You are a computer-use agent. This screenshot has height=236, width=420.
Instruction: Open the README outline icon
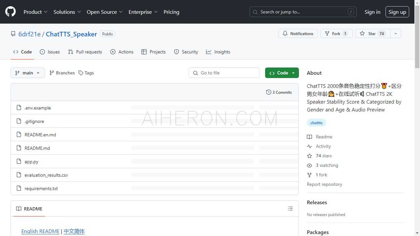(290, 209)
